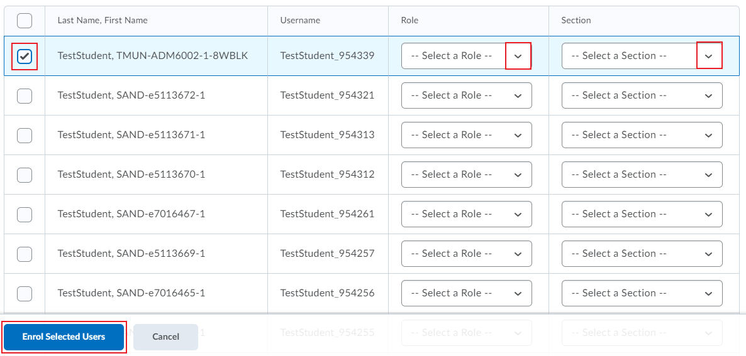Choose a role for SAND-e5113670-1
Viewport: 746px width, 356px height.
[466, 175]
